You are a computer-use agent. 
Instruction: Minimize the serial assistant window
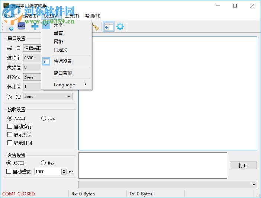pos(218,6)
